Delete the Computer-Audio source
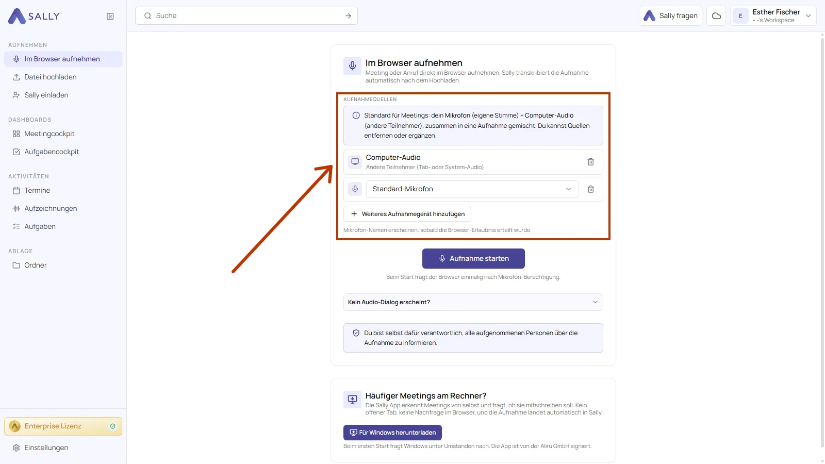Image resolution: width=825 pixels, height=464 pixels. [591, 162]
